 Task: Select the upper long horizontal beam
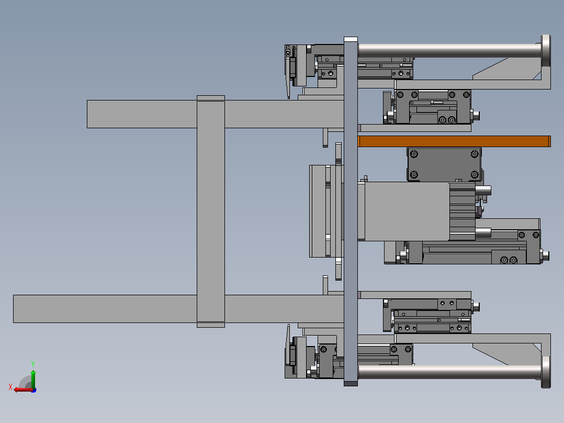215,114
